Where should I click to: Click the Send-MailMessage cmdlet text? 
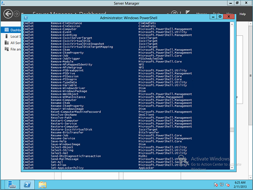[x=65, y=159]
